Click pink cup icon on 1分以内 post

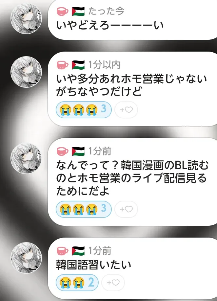click(x=62, y=65)
